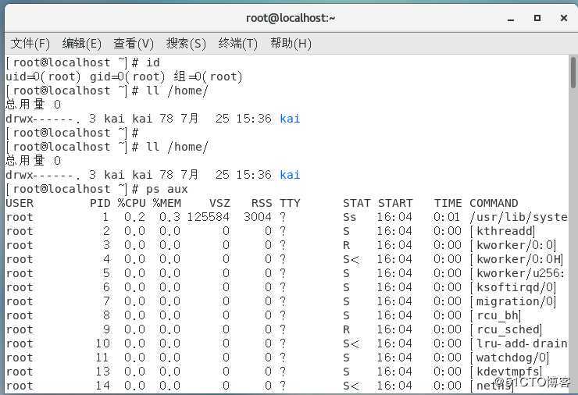The width and height of the screenshot is (578, 395).
Task: Click the 'R' status of PID 3
Action: 346,245
